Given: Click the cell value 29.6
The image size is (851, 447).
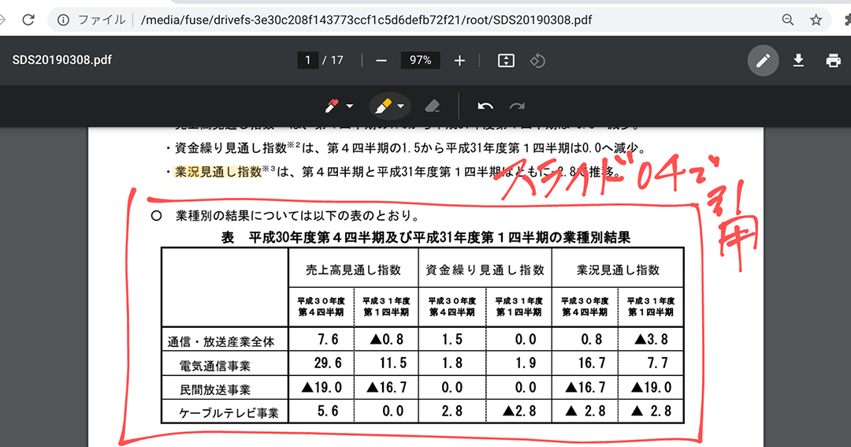Looking at the screenshot, I should (328, 363).
